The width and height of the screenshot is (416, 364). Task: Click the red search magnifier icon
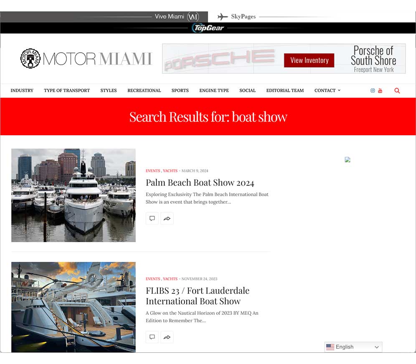coord(397,91)
